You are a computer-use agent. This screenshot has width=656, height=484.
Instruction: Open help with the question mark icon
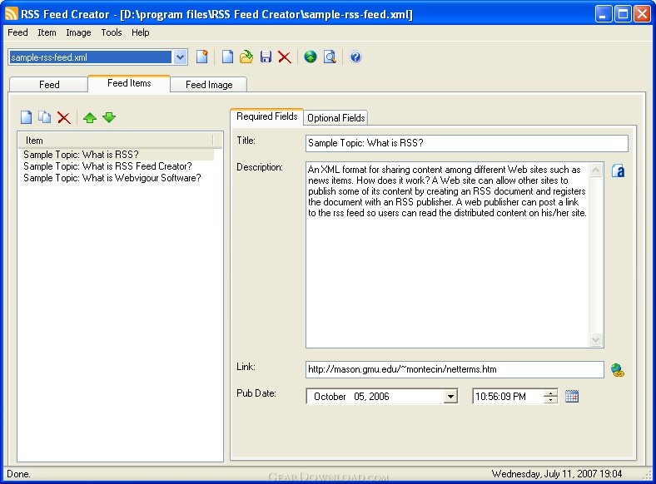tap(355, 57)
